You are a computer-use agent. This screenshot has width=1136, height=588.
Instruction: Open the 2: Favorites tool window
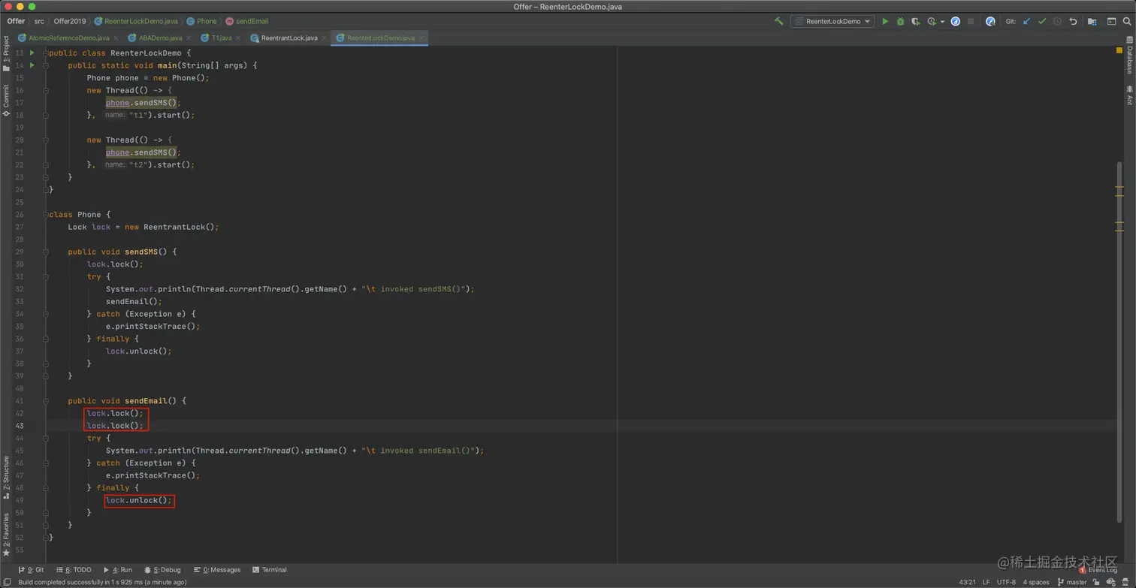pyautogui.click(x=6, y=534)
